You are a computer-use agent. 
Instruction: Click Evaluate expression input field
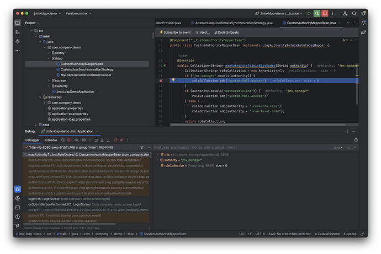tap(243, 147)
